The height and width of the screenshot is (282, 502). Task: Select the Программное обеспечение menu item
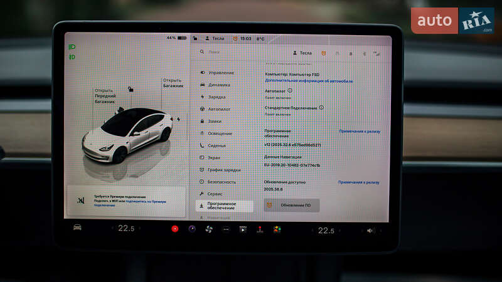[225, 206]
